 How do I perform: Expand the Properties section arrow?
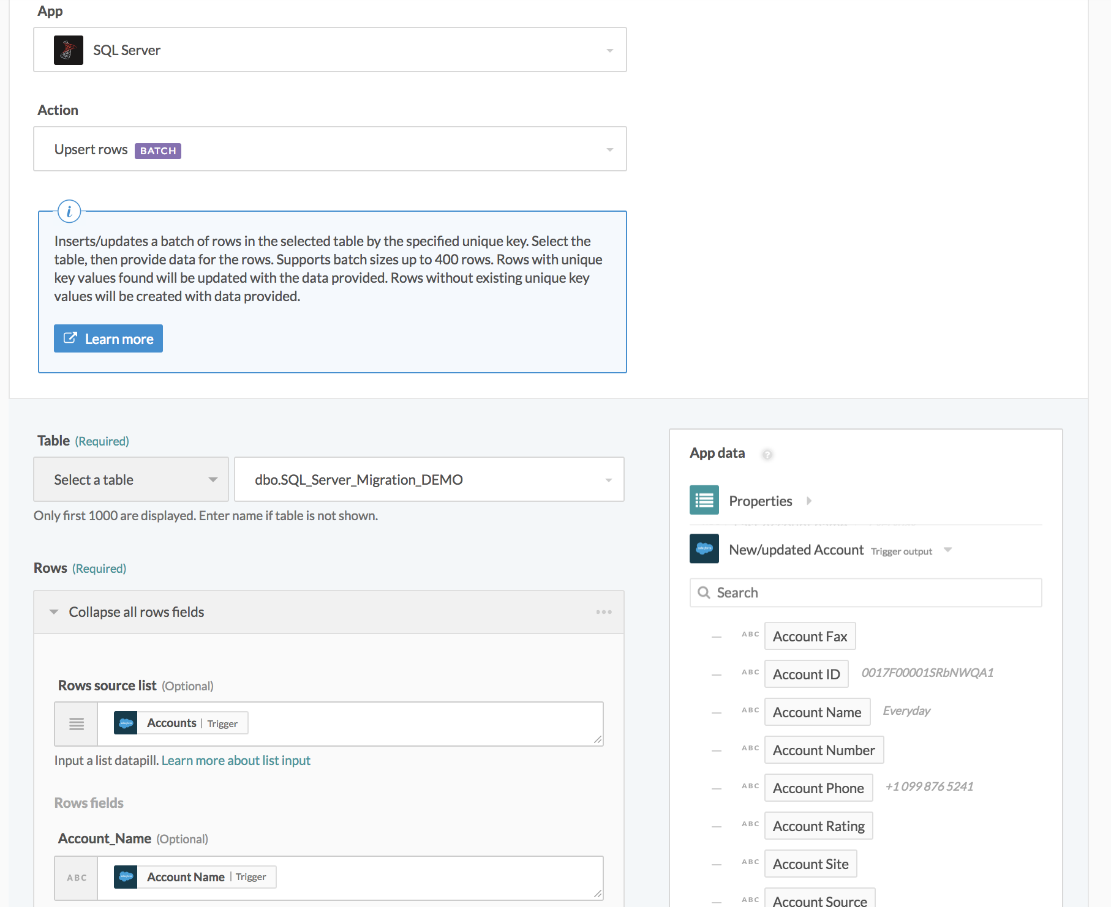coord(809,501)
